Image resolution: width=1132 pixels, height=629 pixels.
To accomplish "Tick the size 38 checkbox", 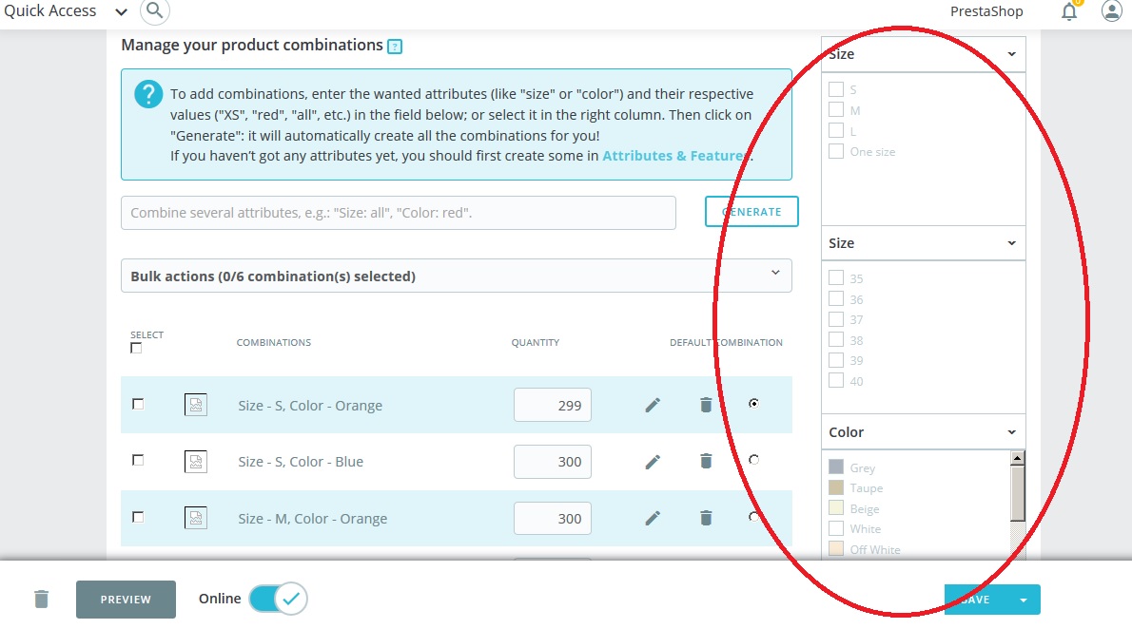I will click(x=836, y=340).
